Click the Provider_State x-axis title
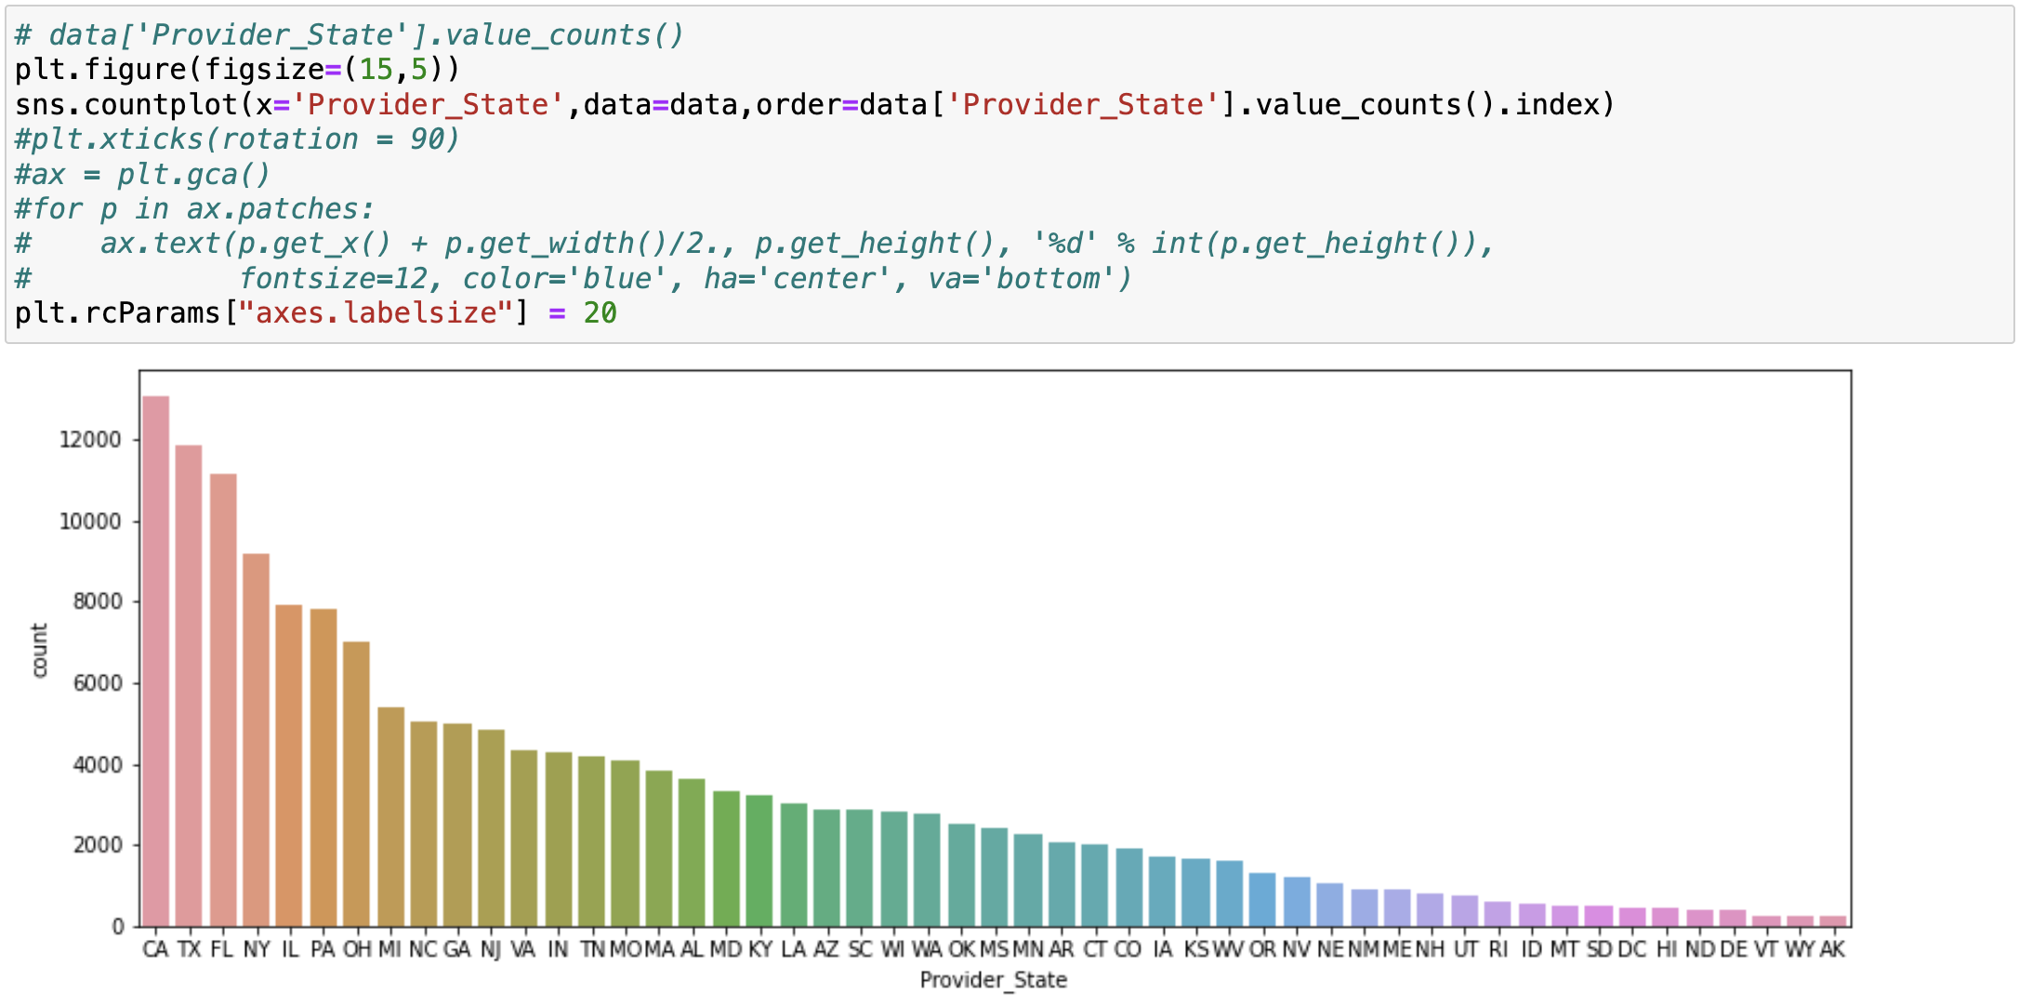 click(x=993, y=980)
